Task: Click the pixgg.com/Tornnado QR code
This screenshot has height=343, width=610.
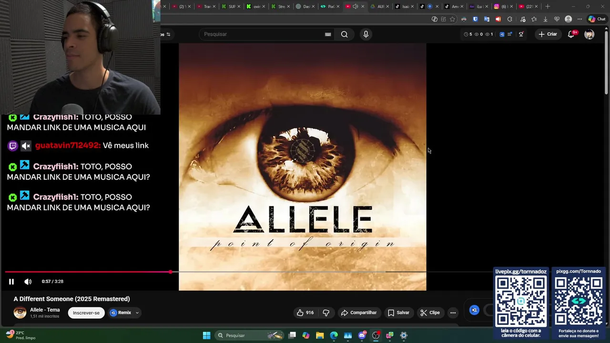Action: [579, 302]
